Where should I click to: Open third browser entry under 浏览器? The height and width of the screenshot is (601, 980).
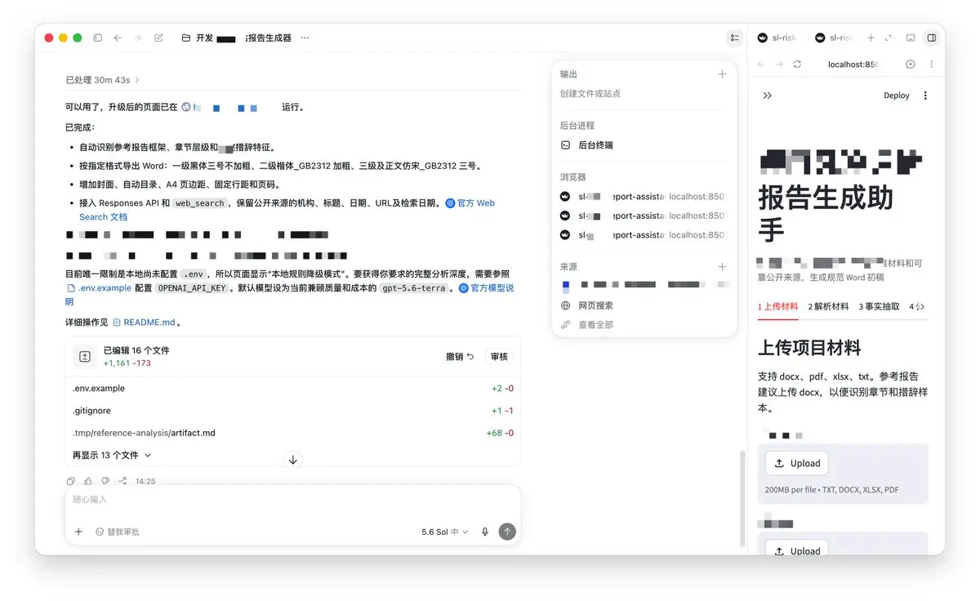[644, 234]
